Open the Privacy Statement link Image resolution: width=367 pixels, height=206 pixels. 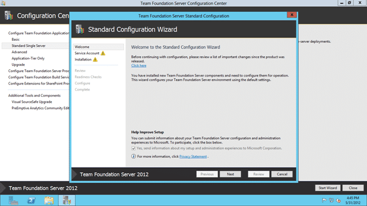pyautogui.click(x=193, y=156)
